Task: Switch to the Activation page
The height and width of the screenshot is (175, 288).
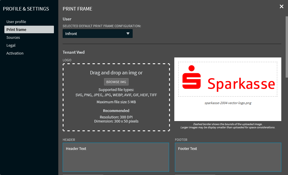Action: (15, 53)
